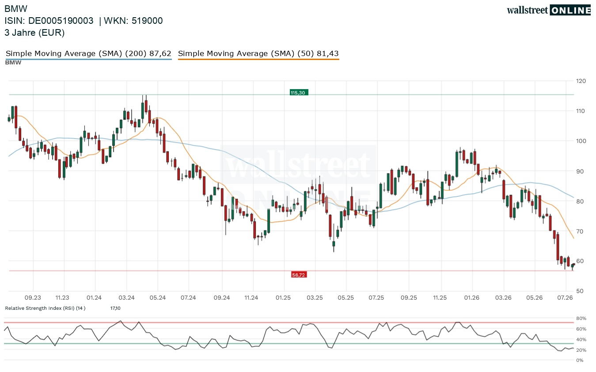Viewport: 596px width, 372px height.
Task: Click the BMW chart title
Action: (x=16, y=8)
